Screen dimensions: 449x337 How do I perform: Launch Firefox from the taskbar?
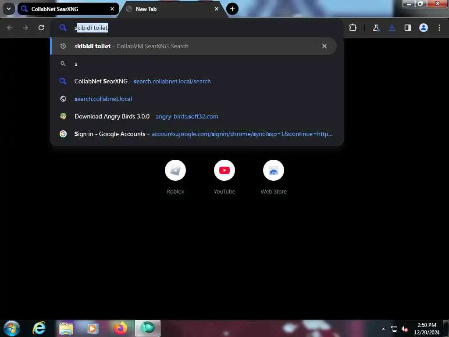pyautogui.click(x=120, y=328)
